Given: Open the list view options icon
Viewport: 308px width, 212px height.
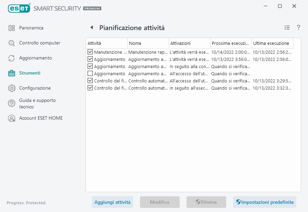Looking at the screenshot, I should point(287,28).
